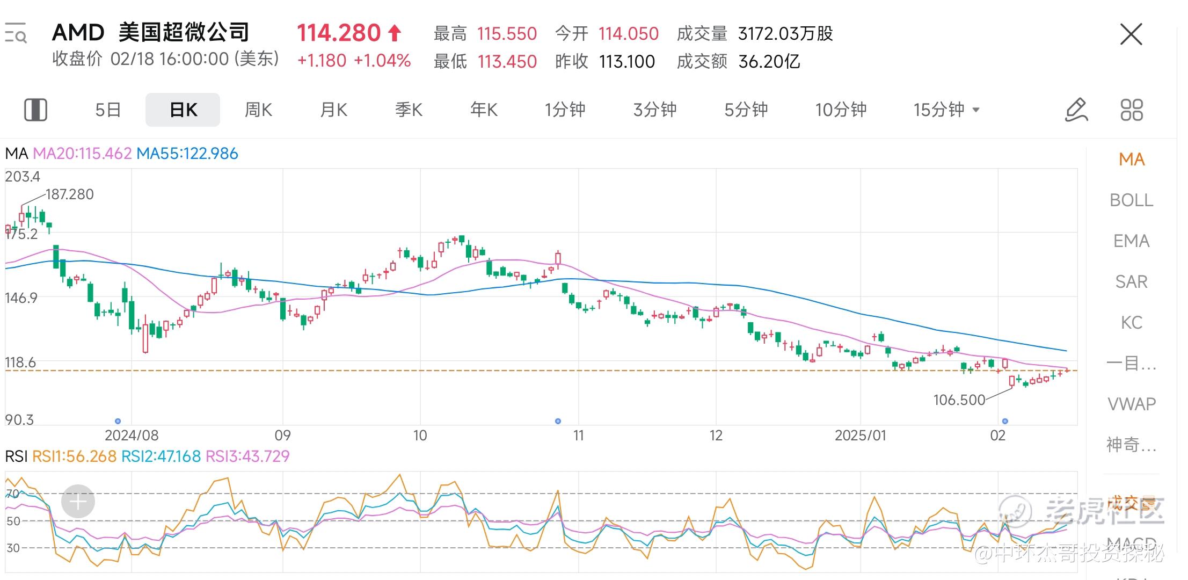Switch to 月K monthly chart
This screenshot has height=580, width=1188.
[x=333, y=110]
